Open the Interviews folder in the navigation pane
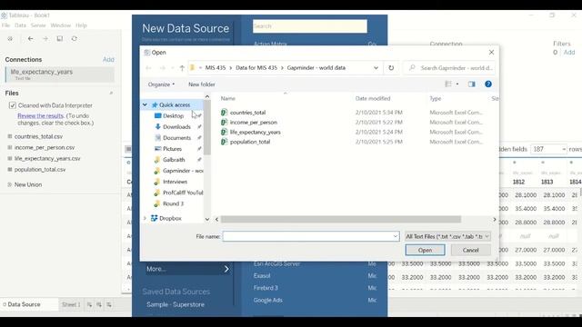The image size is (582, 327). [175, 182]
